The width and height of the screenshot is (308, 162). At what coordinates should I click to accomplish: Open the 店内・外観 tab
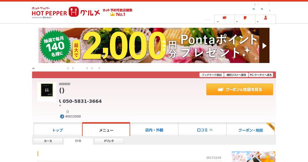154,130
